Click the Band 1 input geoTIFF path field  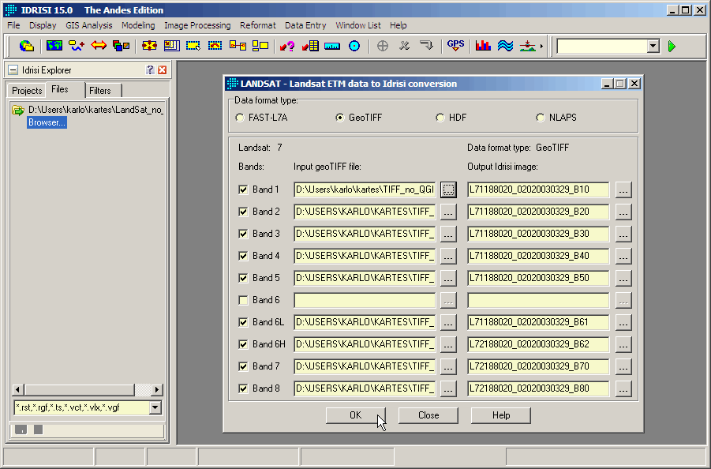(365, 189)
